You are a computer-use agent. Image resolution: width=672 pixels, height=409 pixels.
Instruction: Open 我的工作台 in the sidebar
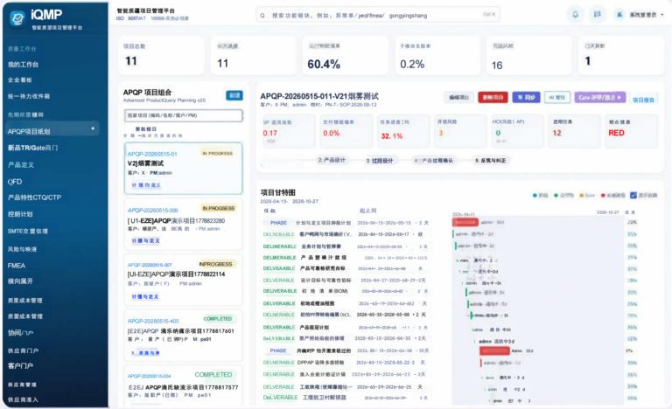(x=23, y=65)
